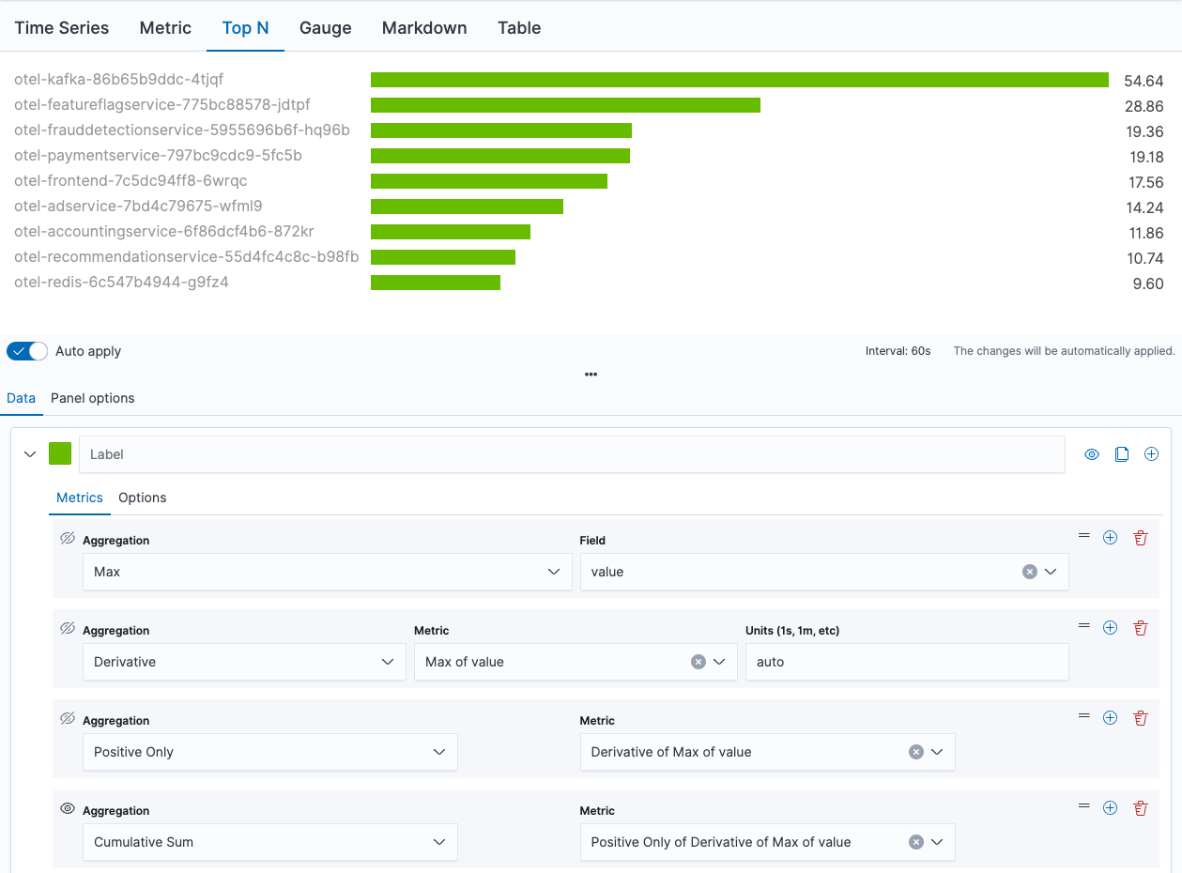Open the Panel options tab
Viewport: 1182px width, 873px height.
(x=92, y=398)
